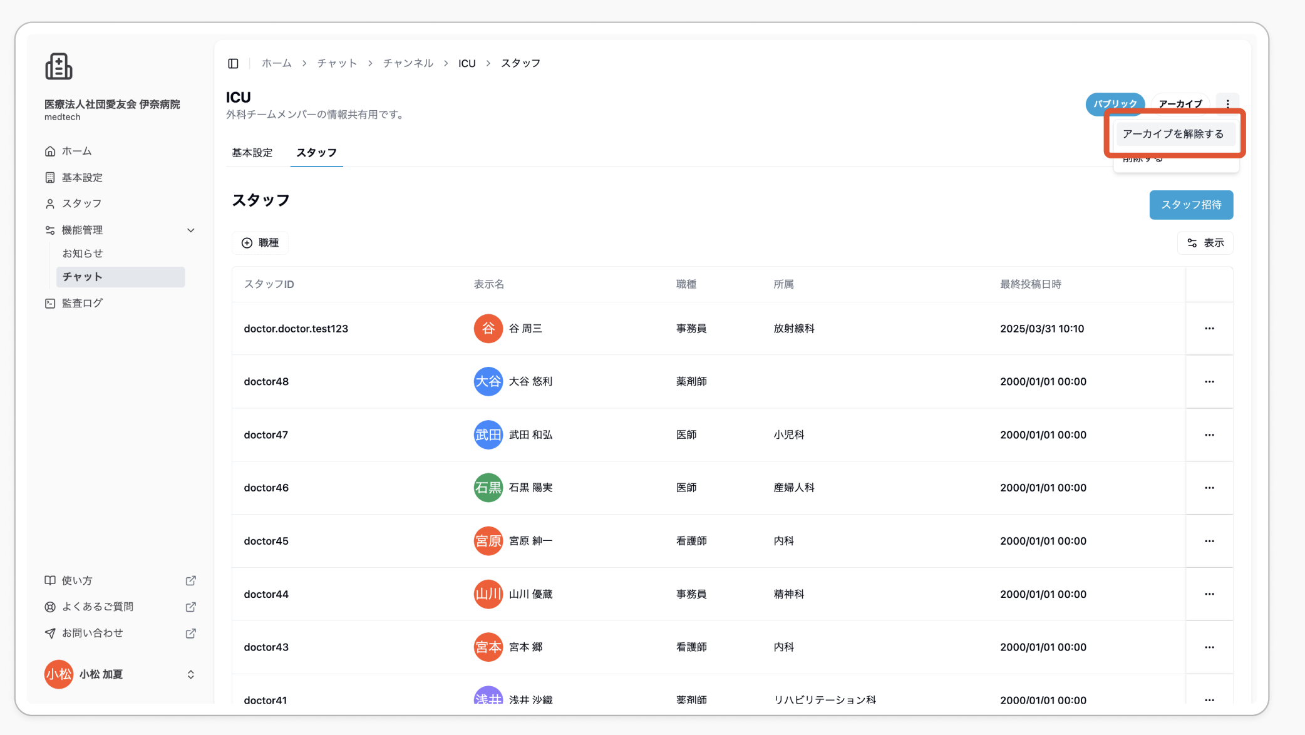Select staff ID doctor48

coord(266,382)
